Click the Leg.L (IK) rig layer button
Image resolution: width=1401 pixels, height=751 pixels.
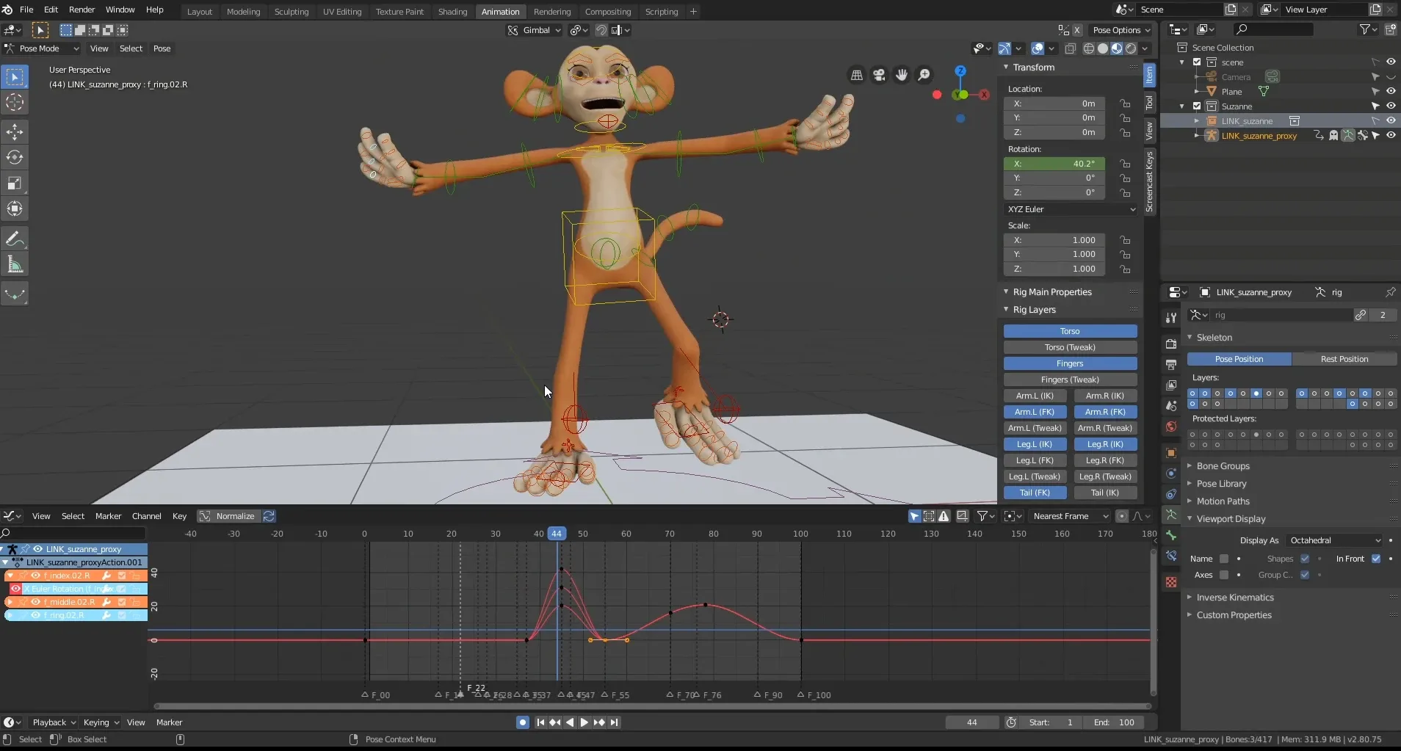1035,444
